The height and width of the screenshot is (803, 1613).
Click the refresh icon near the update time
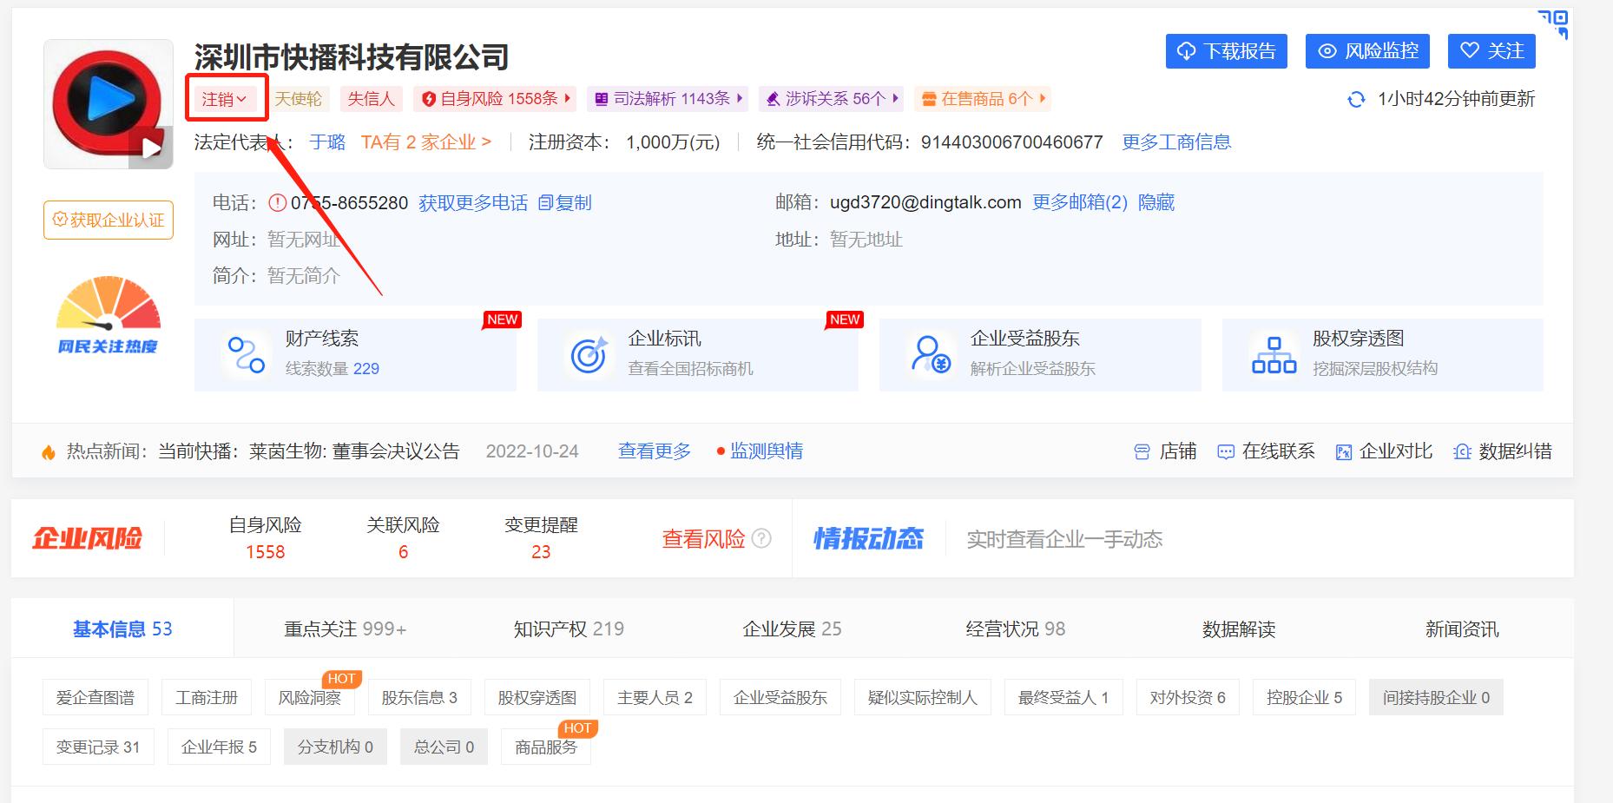coord(1356,100)
